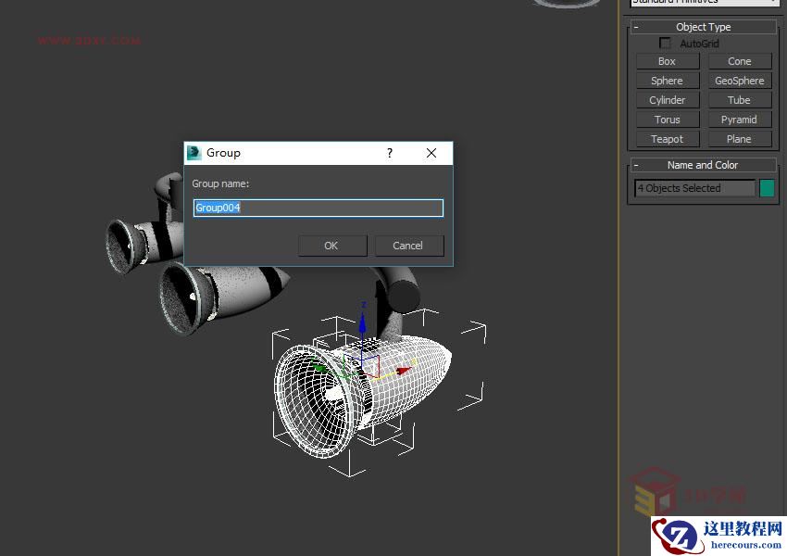
Task: Collapse the Object Type rollout
Action: 635,27
